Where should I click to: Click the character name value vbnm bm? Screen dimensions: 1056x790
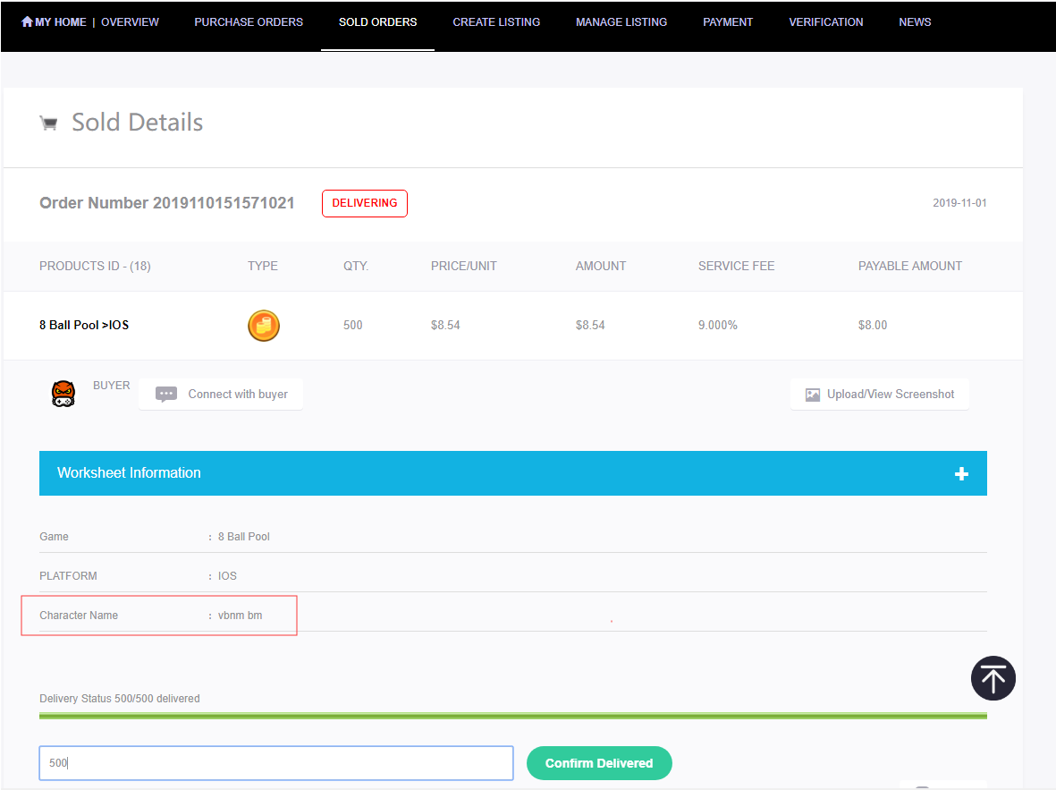click(241, 616)
